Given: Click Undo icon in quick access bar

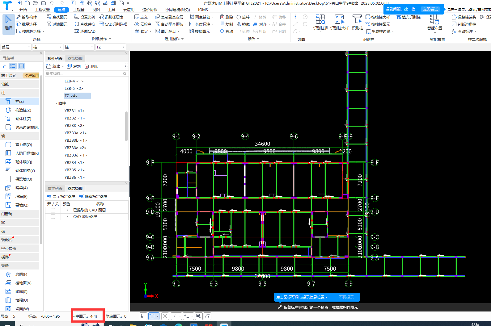Looking at the screenshot, I should 51,3.
